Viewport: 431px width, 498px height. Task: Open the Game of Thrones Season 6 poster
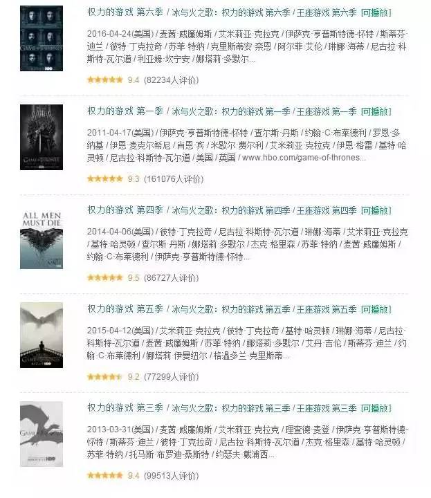[42, 39]
